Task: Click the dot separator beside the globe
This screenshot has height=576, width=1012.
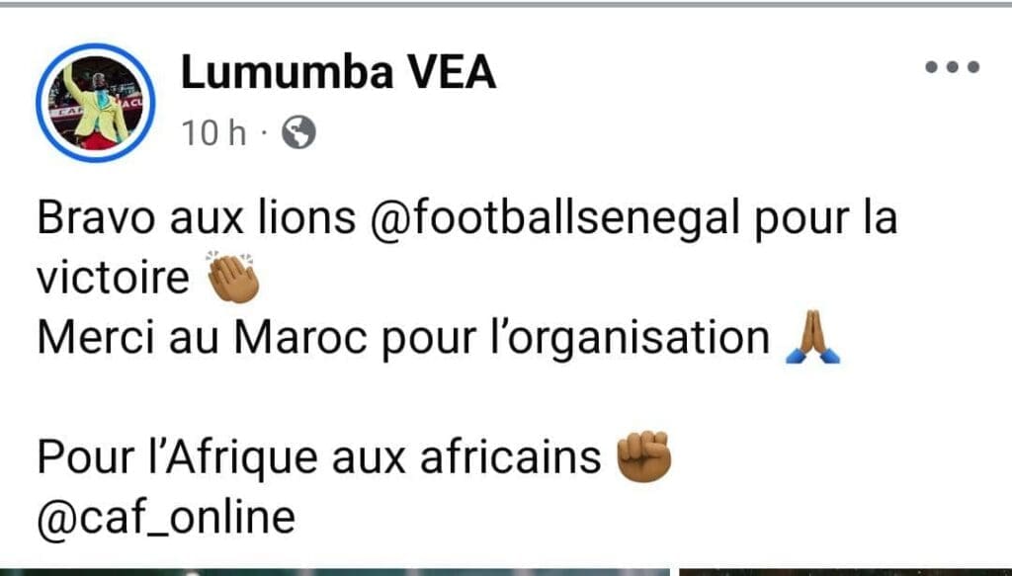Action: pos(264,133)
